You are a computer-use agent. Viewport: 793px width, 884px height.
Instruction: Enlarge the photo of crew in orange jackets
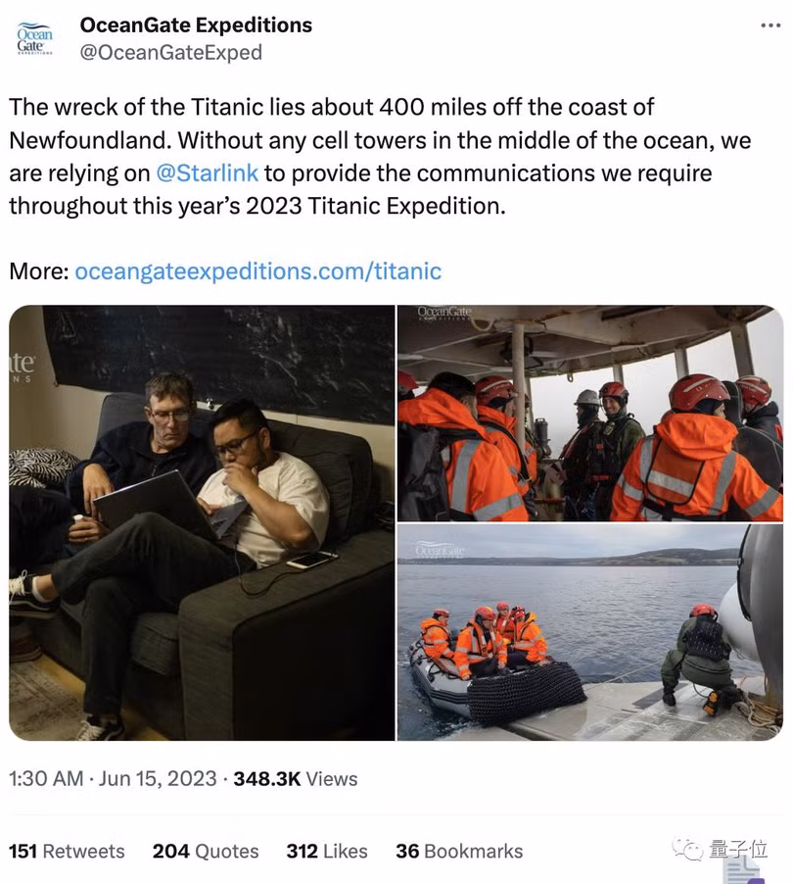coord(589,413)
